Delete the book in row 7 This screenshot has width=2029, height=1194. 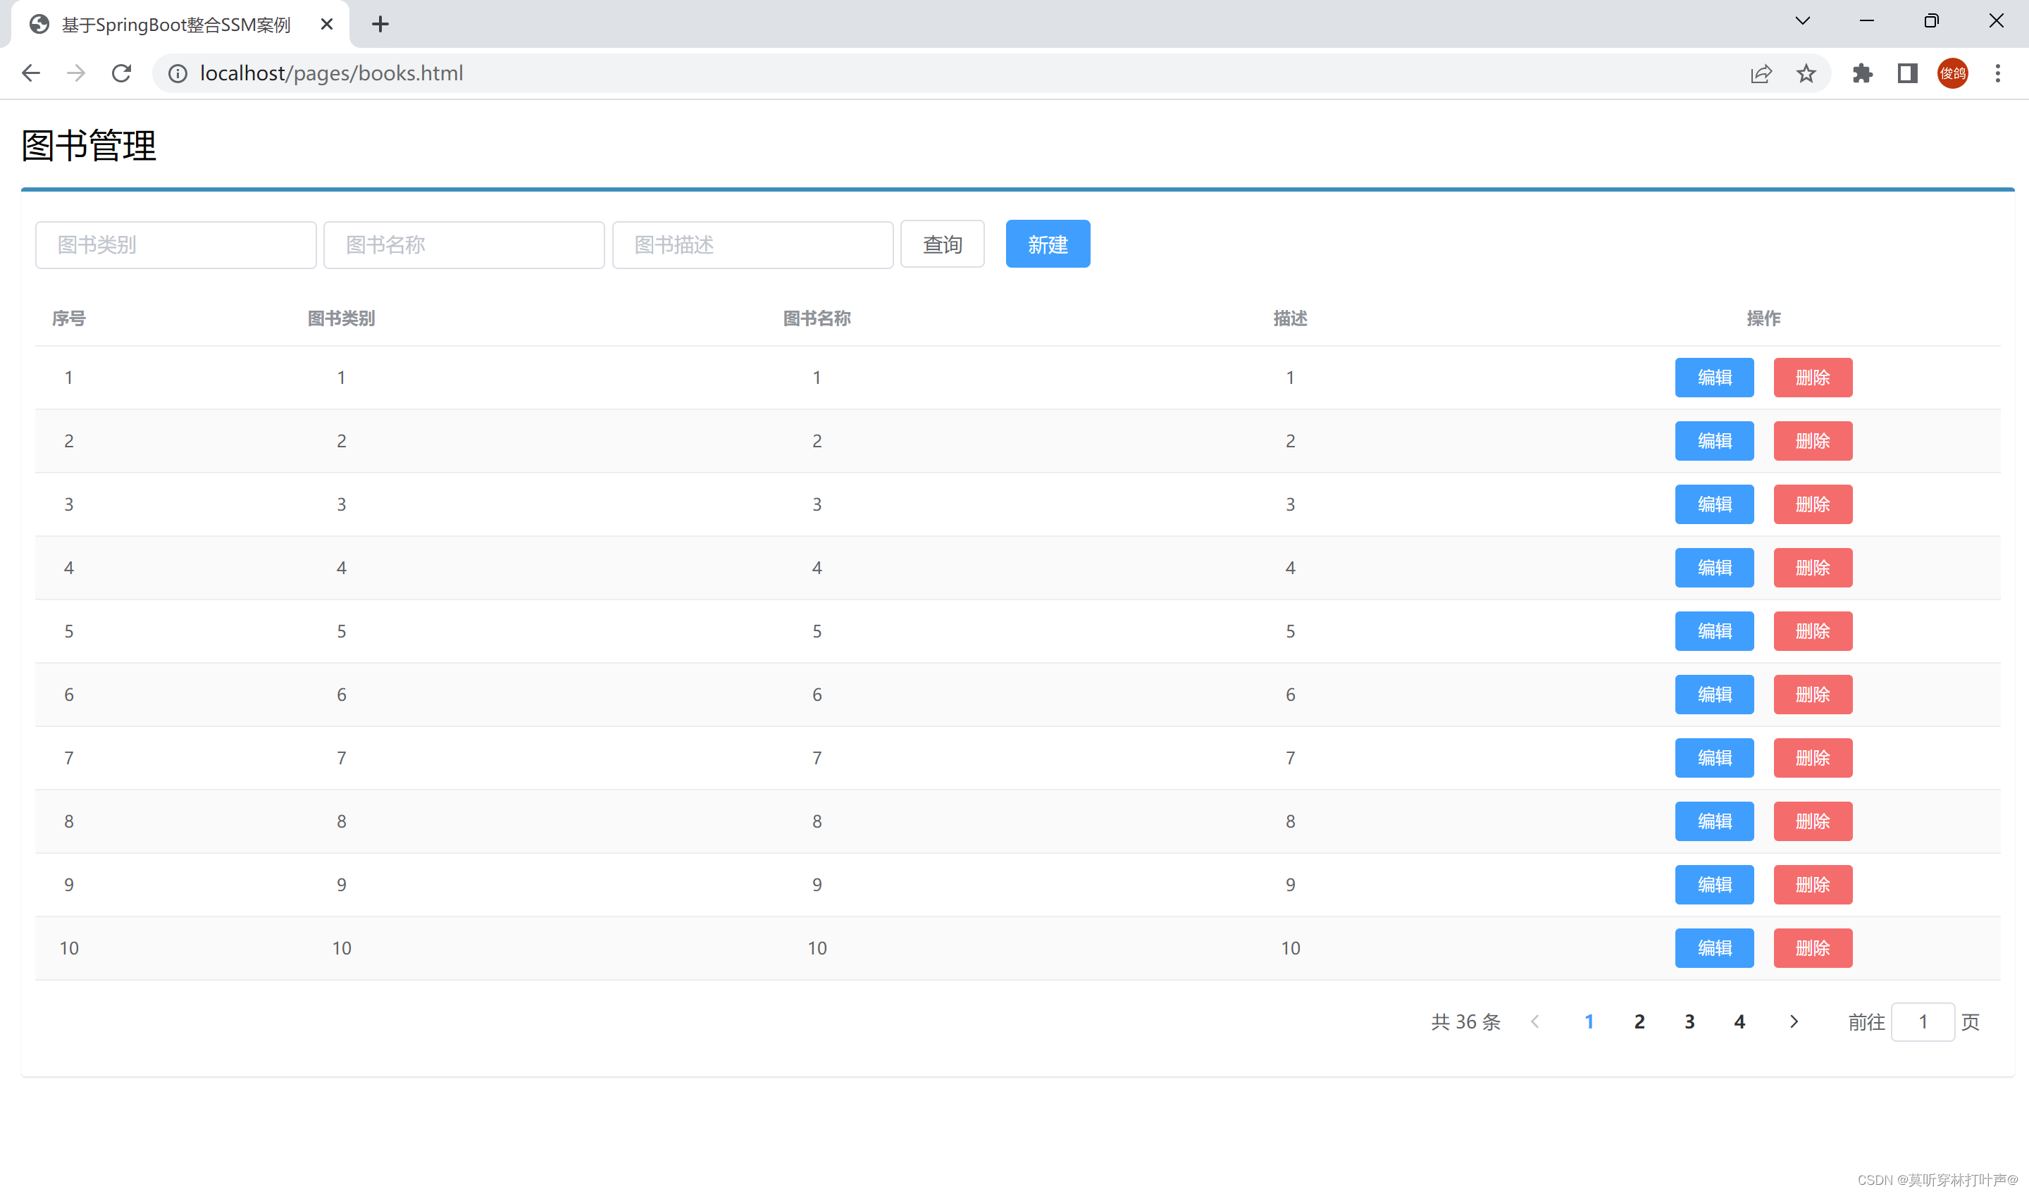click(x=1813, y=759)
